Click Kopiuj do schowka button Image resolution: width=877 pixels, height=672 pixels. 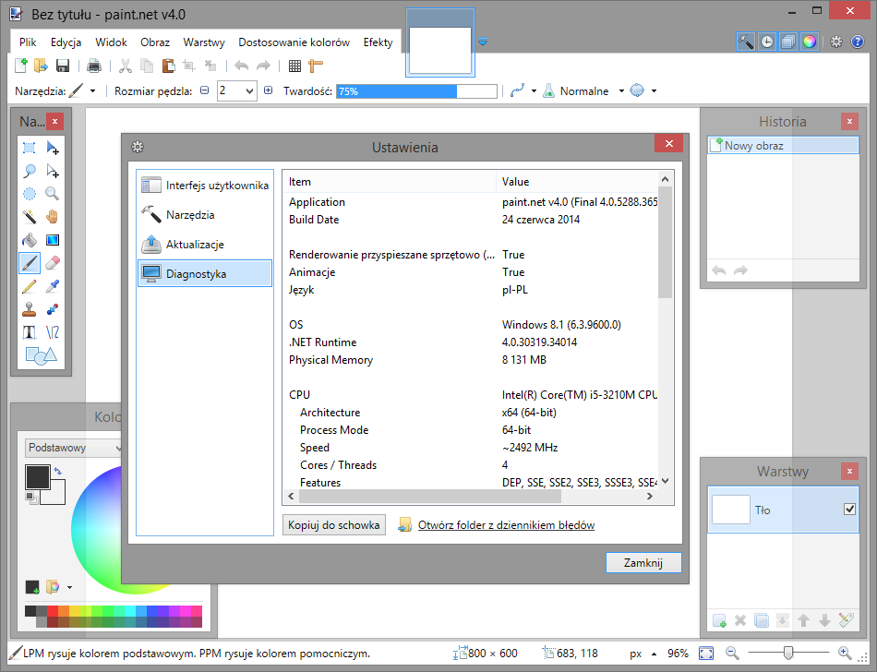(x=334, y=525)
